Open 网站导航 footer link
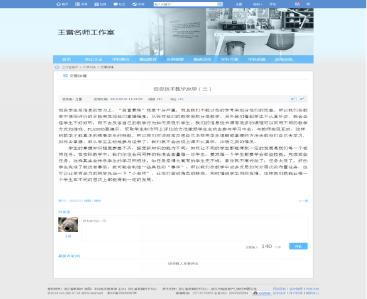Viewport: 367px width, 299px height. pos(280,288)
